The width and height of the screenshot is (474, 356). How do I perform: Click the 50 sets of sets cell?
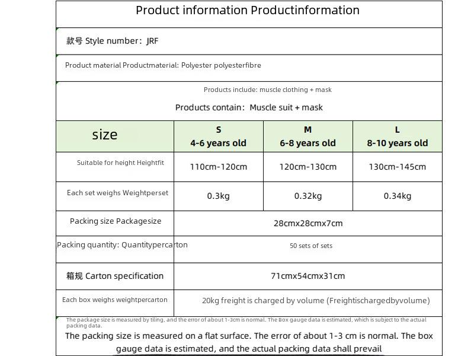(308, 249)
